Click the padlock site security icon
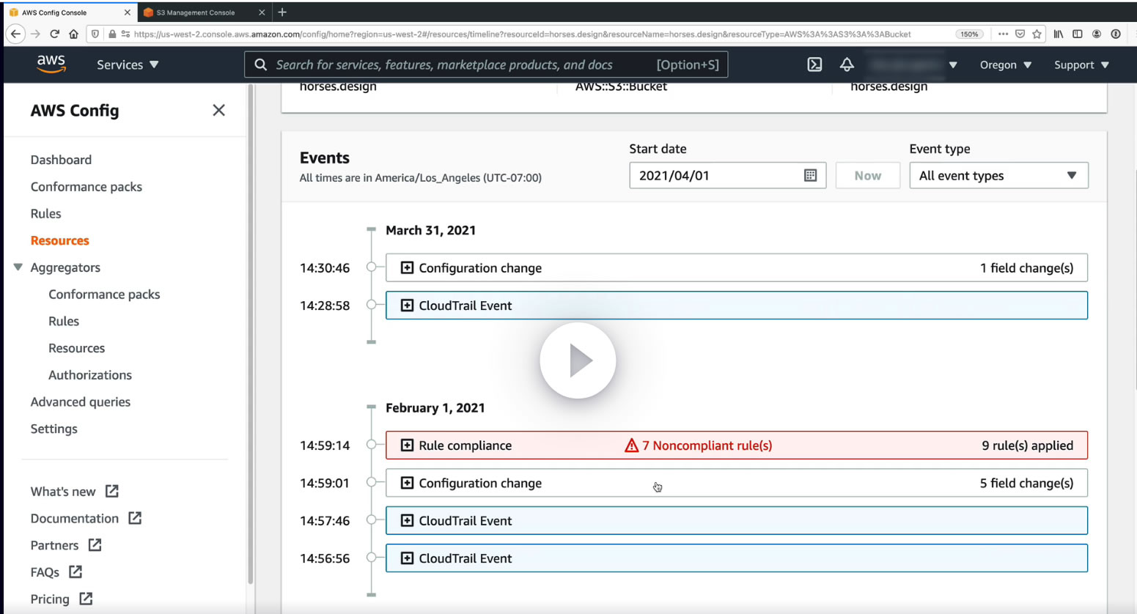The height and width of the screenshot is (614, 1137). pos(112,34)
